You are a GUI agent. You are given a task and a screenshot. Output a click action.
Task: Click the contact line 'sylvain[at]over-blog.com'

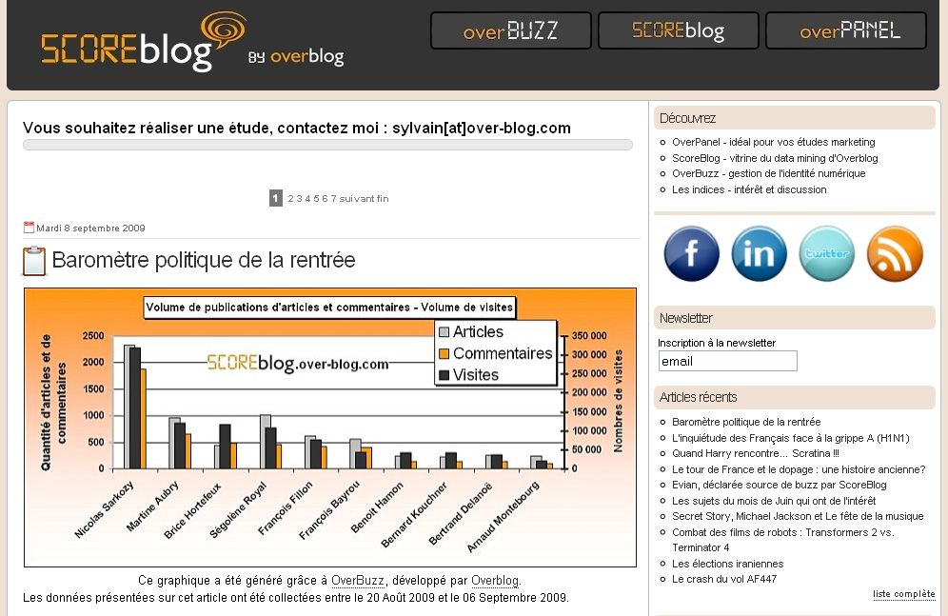482,129
